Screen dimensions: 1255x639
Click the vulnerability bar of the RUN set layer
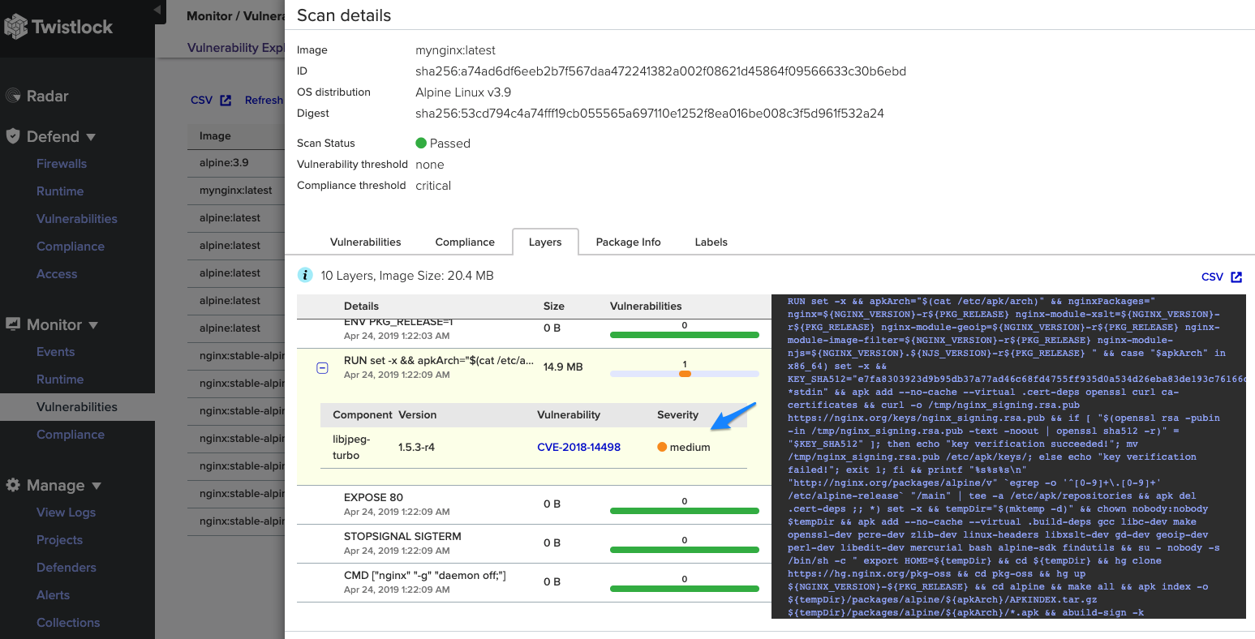(x=685, y=374)
